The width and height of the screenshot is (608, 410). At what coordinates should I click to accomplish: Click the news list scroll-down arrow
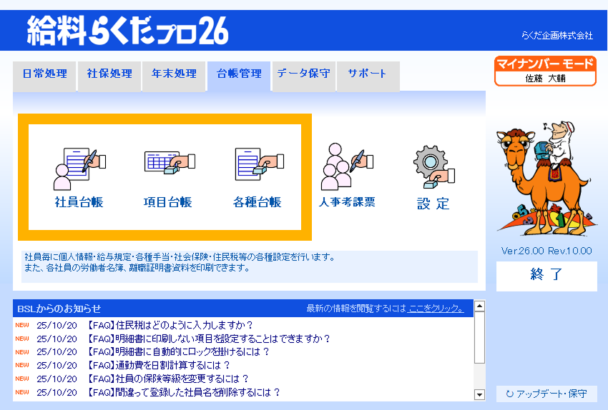479,394
